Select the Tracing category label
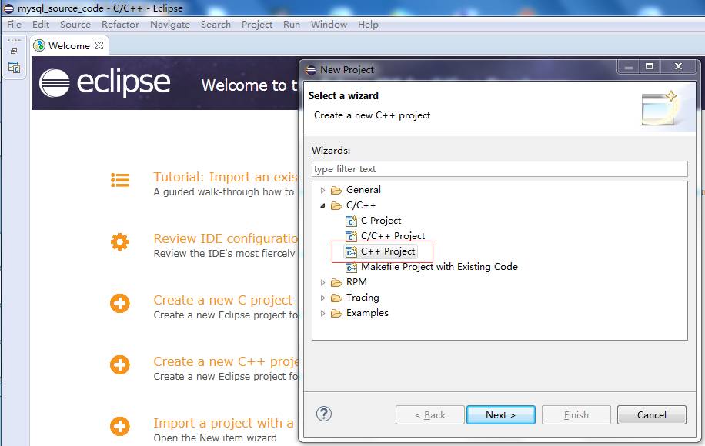Screen dimensions: 705x446 pos(363,298)
